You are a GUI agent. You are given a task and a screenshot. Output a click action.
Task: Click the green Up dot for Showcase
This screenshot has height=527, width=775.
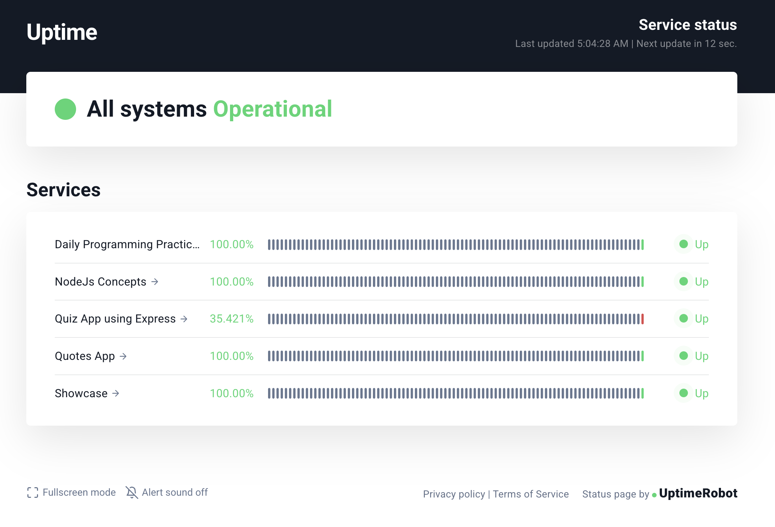[683, 393]
